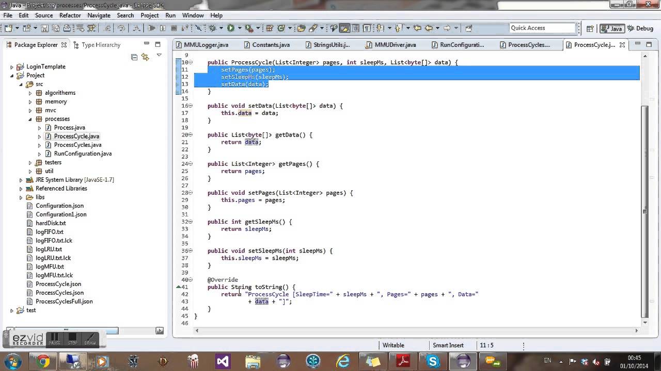Viewport: 661px width, 371px height.
Task: Switch to the Java perspective
Action: (612, 28)
